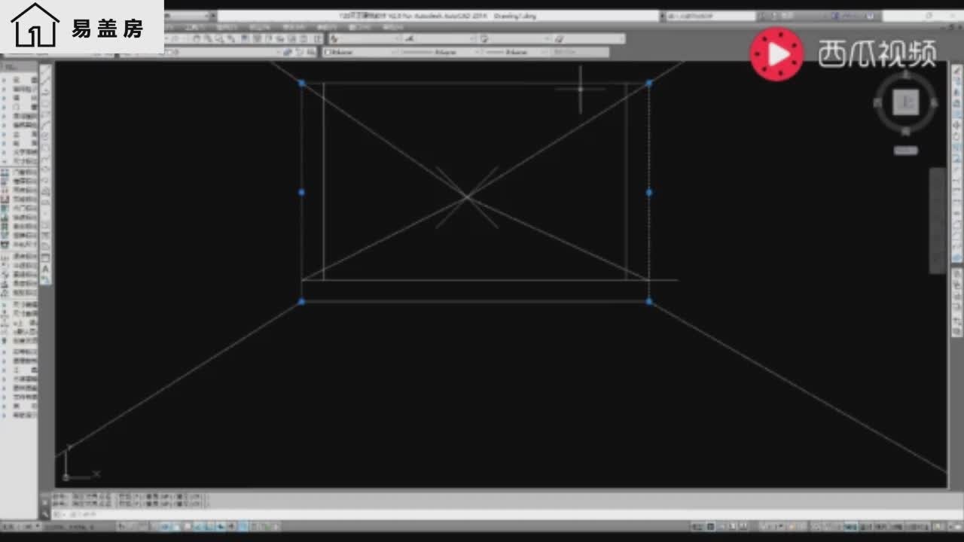The width and height of the screenshot is (964, 542).
Task: Open the Multiline Text tool marked A
Action: click(46, 269)
